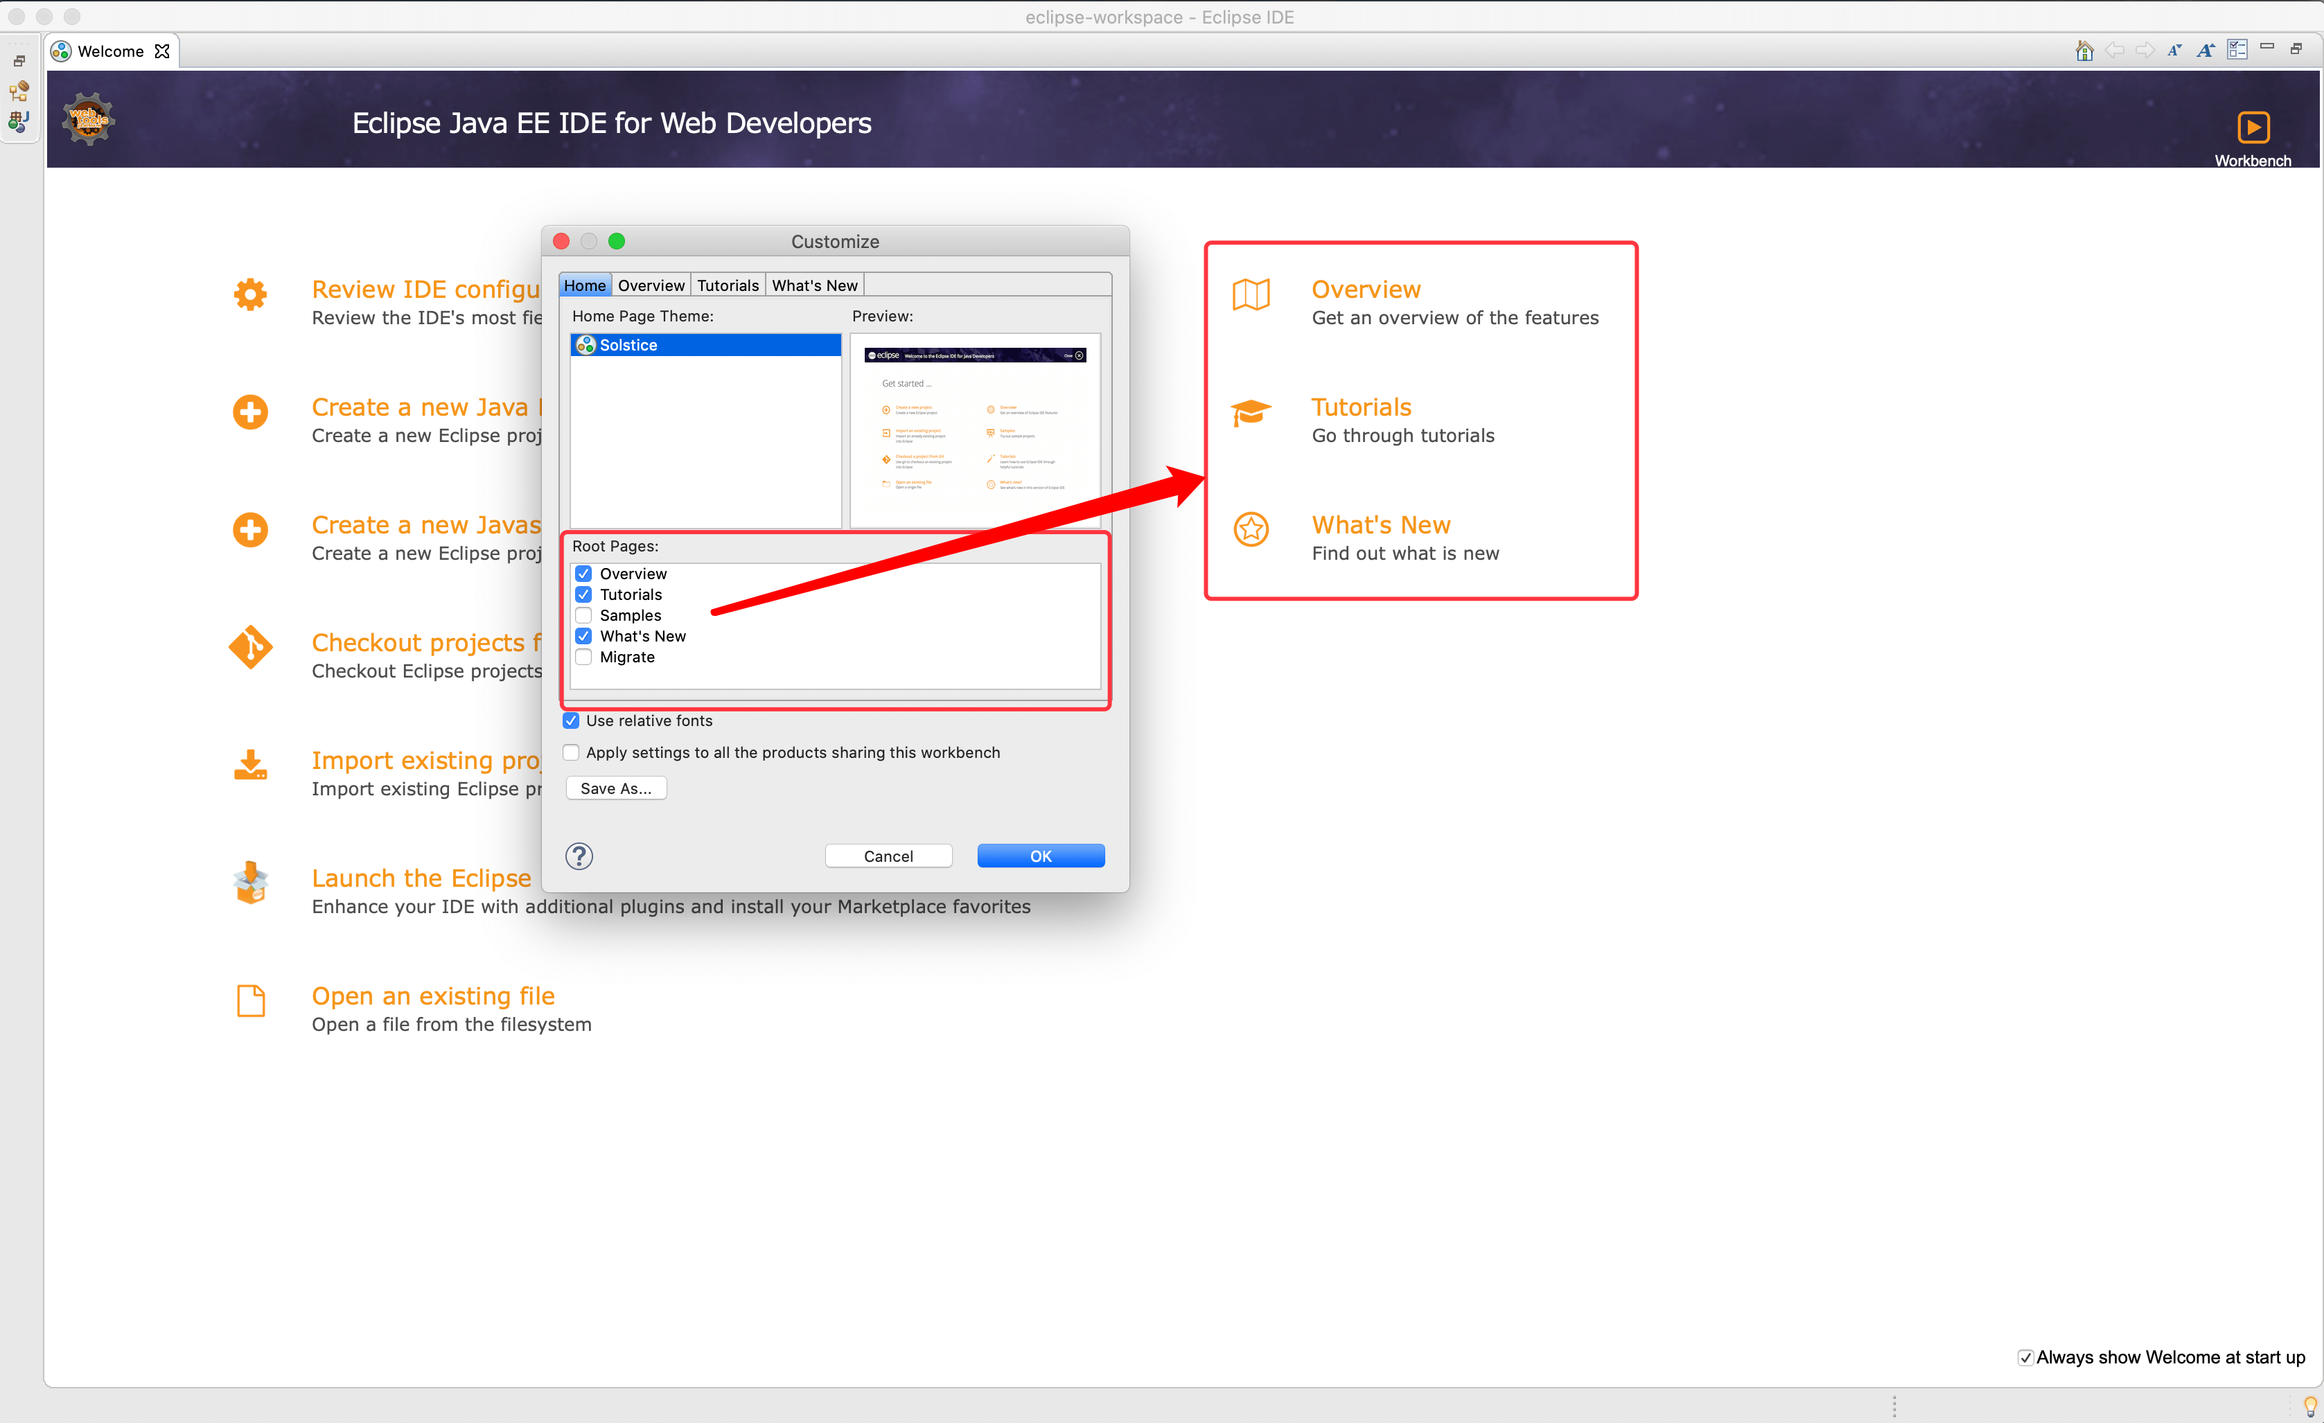Click the plus icon for new Javascript project

point(250,530)
